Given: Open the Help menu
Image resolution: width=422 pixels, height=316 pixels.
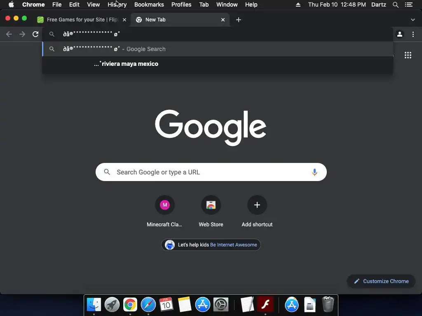Looking at the screenshot, I should tap(251, 5).
